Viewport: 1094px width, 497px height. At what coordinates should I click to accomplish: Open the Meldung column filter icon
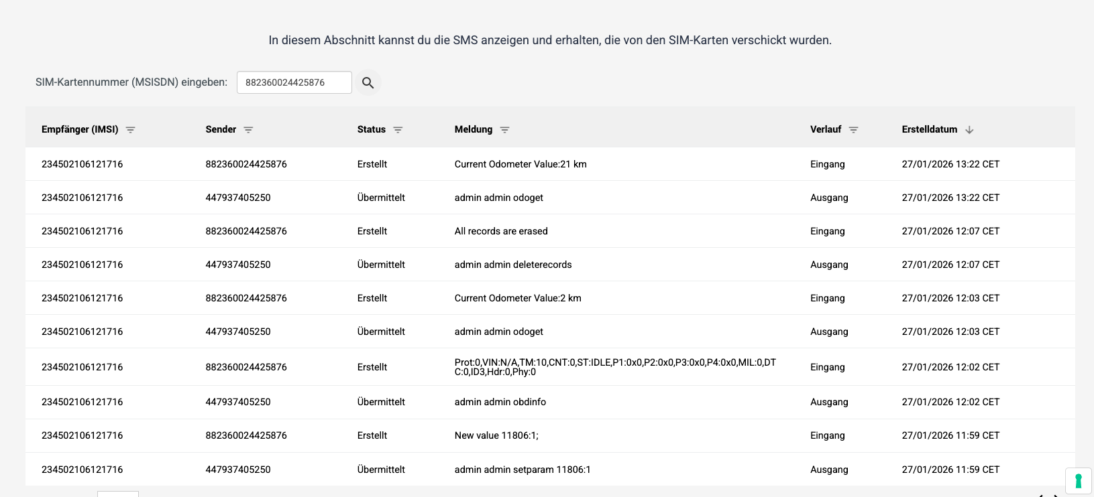click(504, 130)
